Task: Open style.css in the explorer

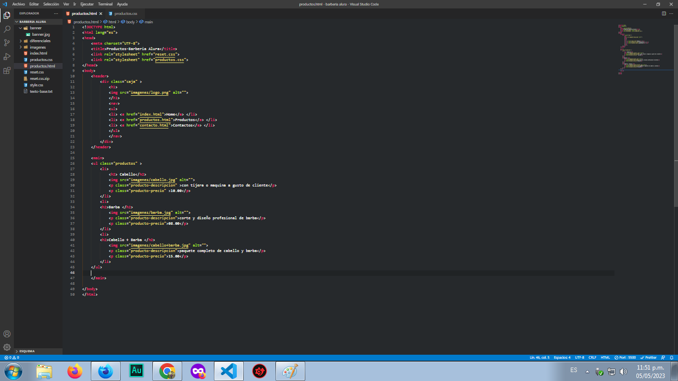Action: pos(39,85)
